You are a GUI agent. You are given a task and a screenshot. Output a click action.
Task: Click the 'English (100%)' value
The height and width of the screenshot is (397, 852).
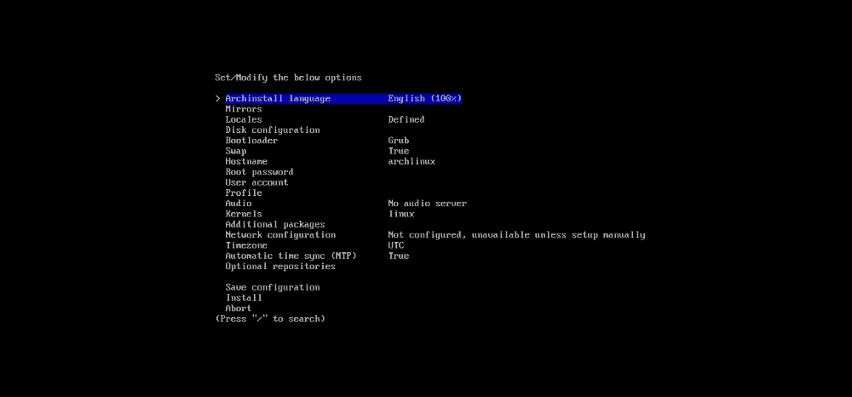425,98
